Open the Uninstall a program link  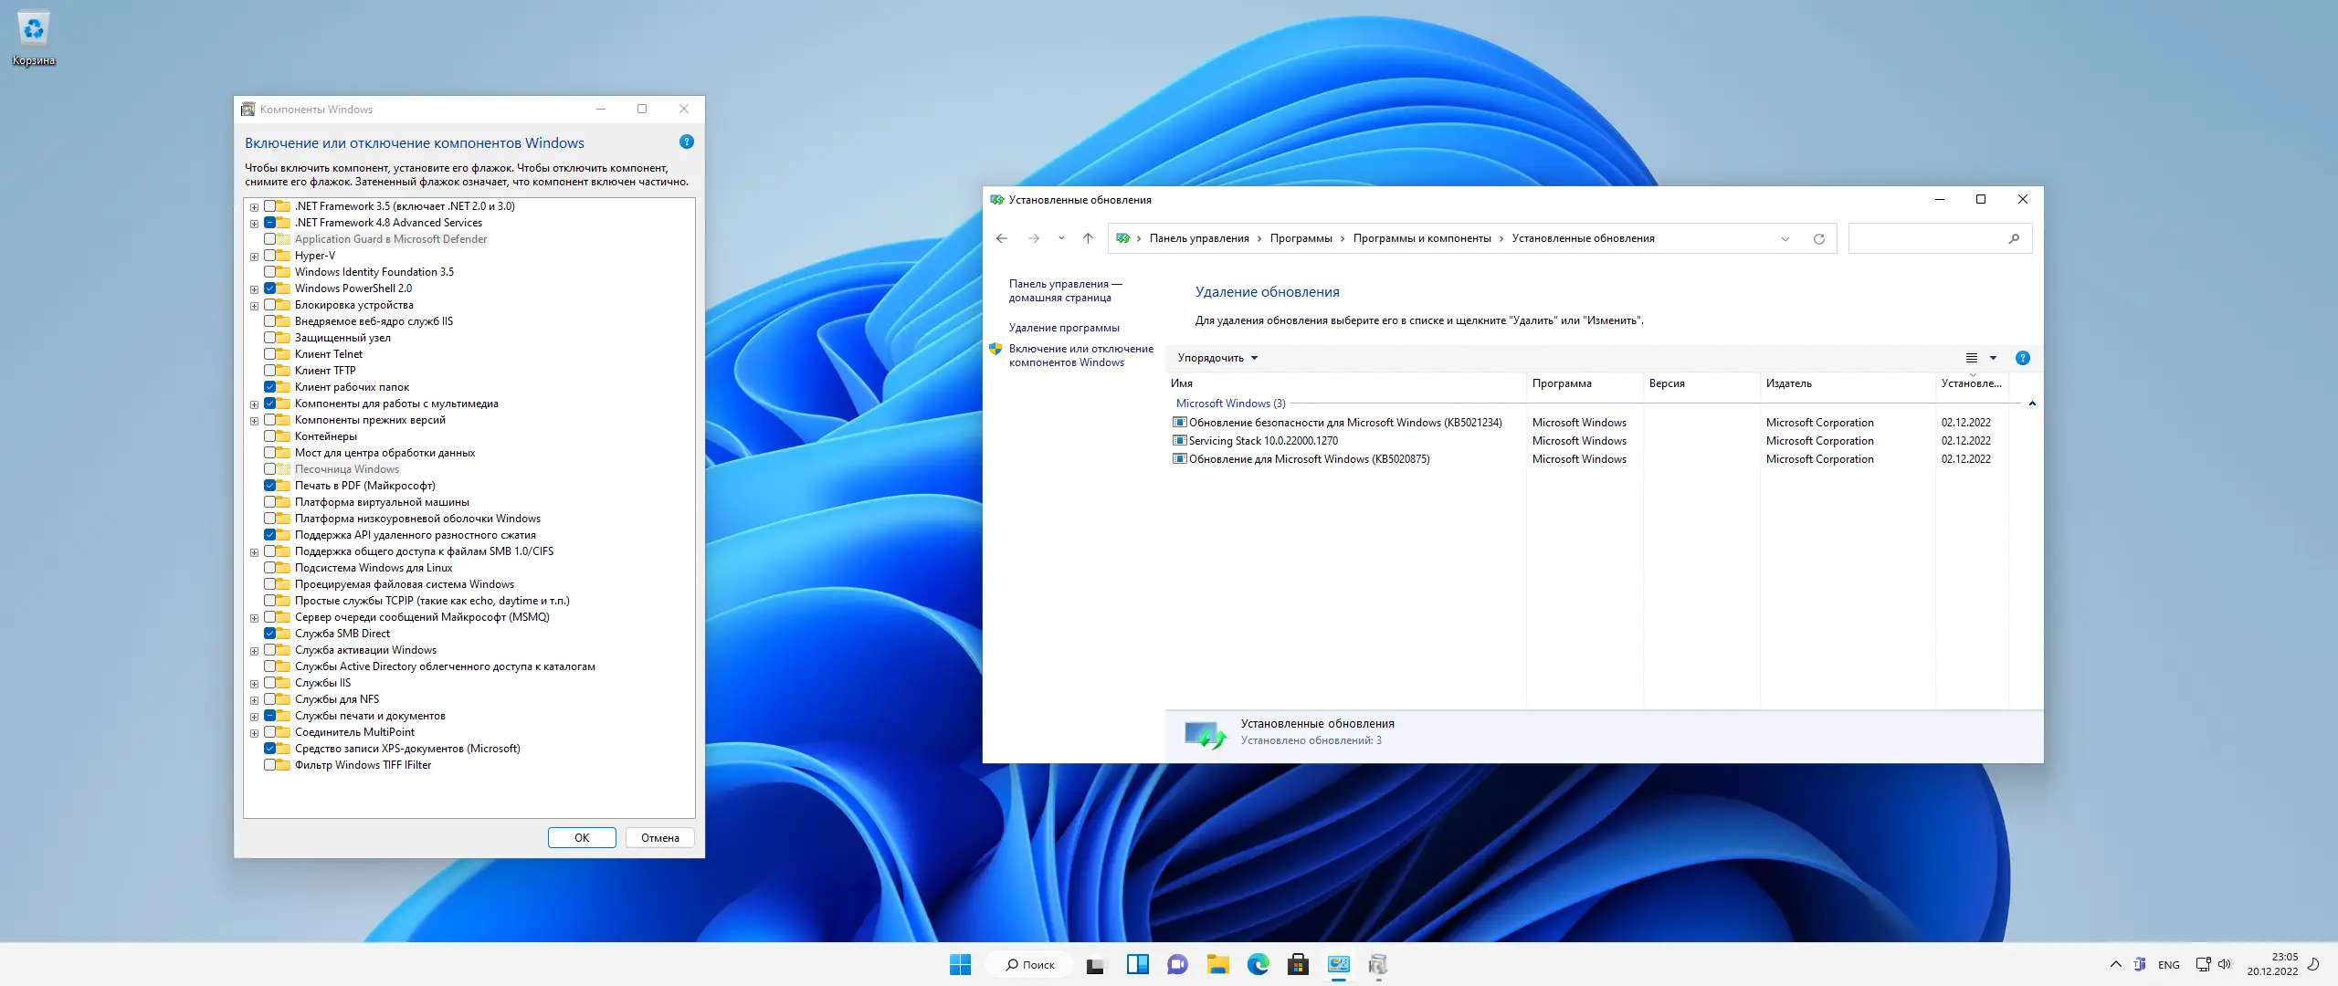[x=1063, y=328]
